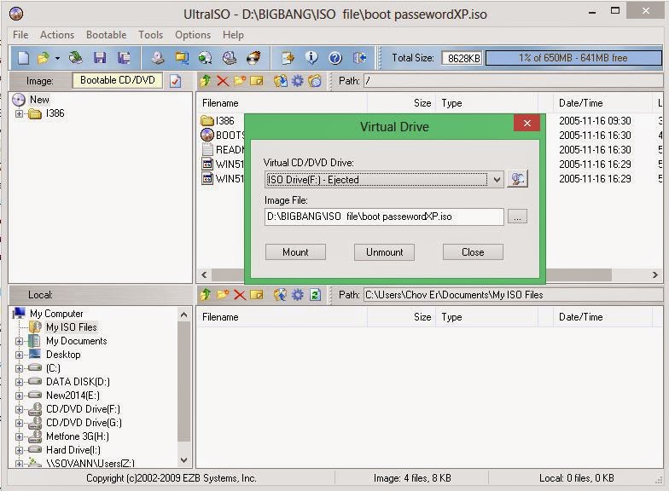Click the Add Files icon in image toolbar

[280, 80]
